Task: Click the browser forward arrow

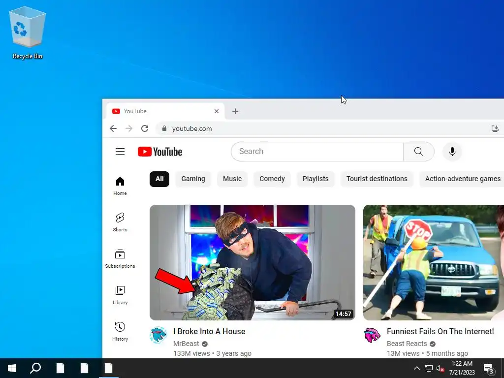Action: [129, 128]
